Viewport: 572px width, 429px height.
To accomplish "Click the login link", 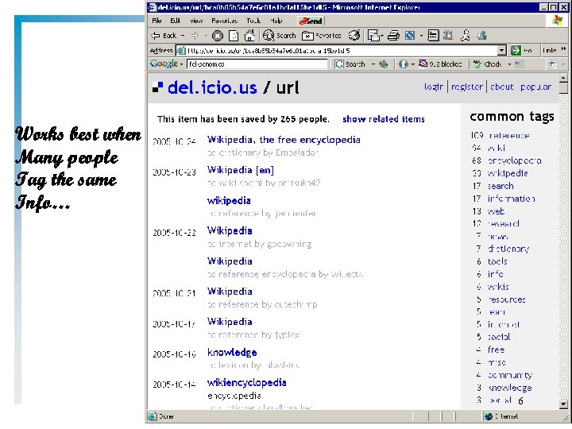I will click(x=434, y=87).
